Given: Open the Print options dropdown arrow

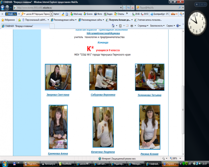Looking at the screenshot, I should (x=135, y=25).
